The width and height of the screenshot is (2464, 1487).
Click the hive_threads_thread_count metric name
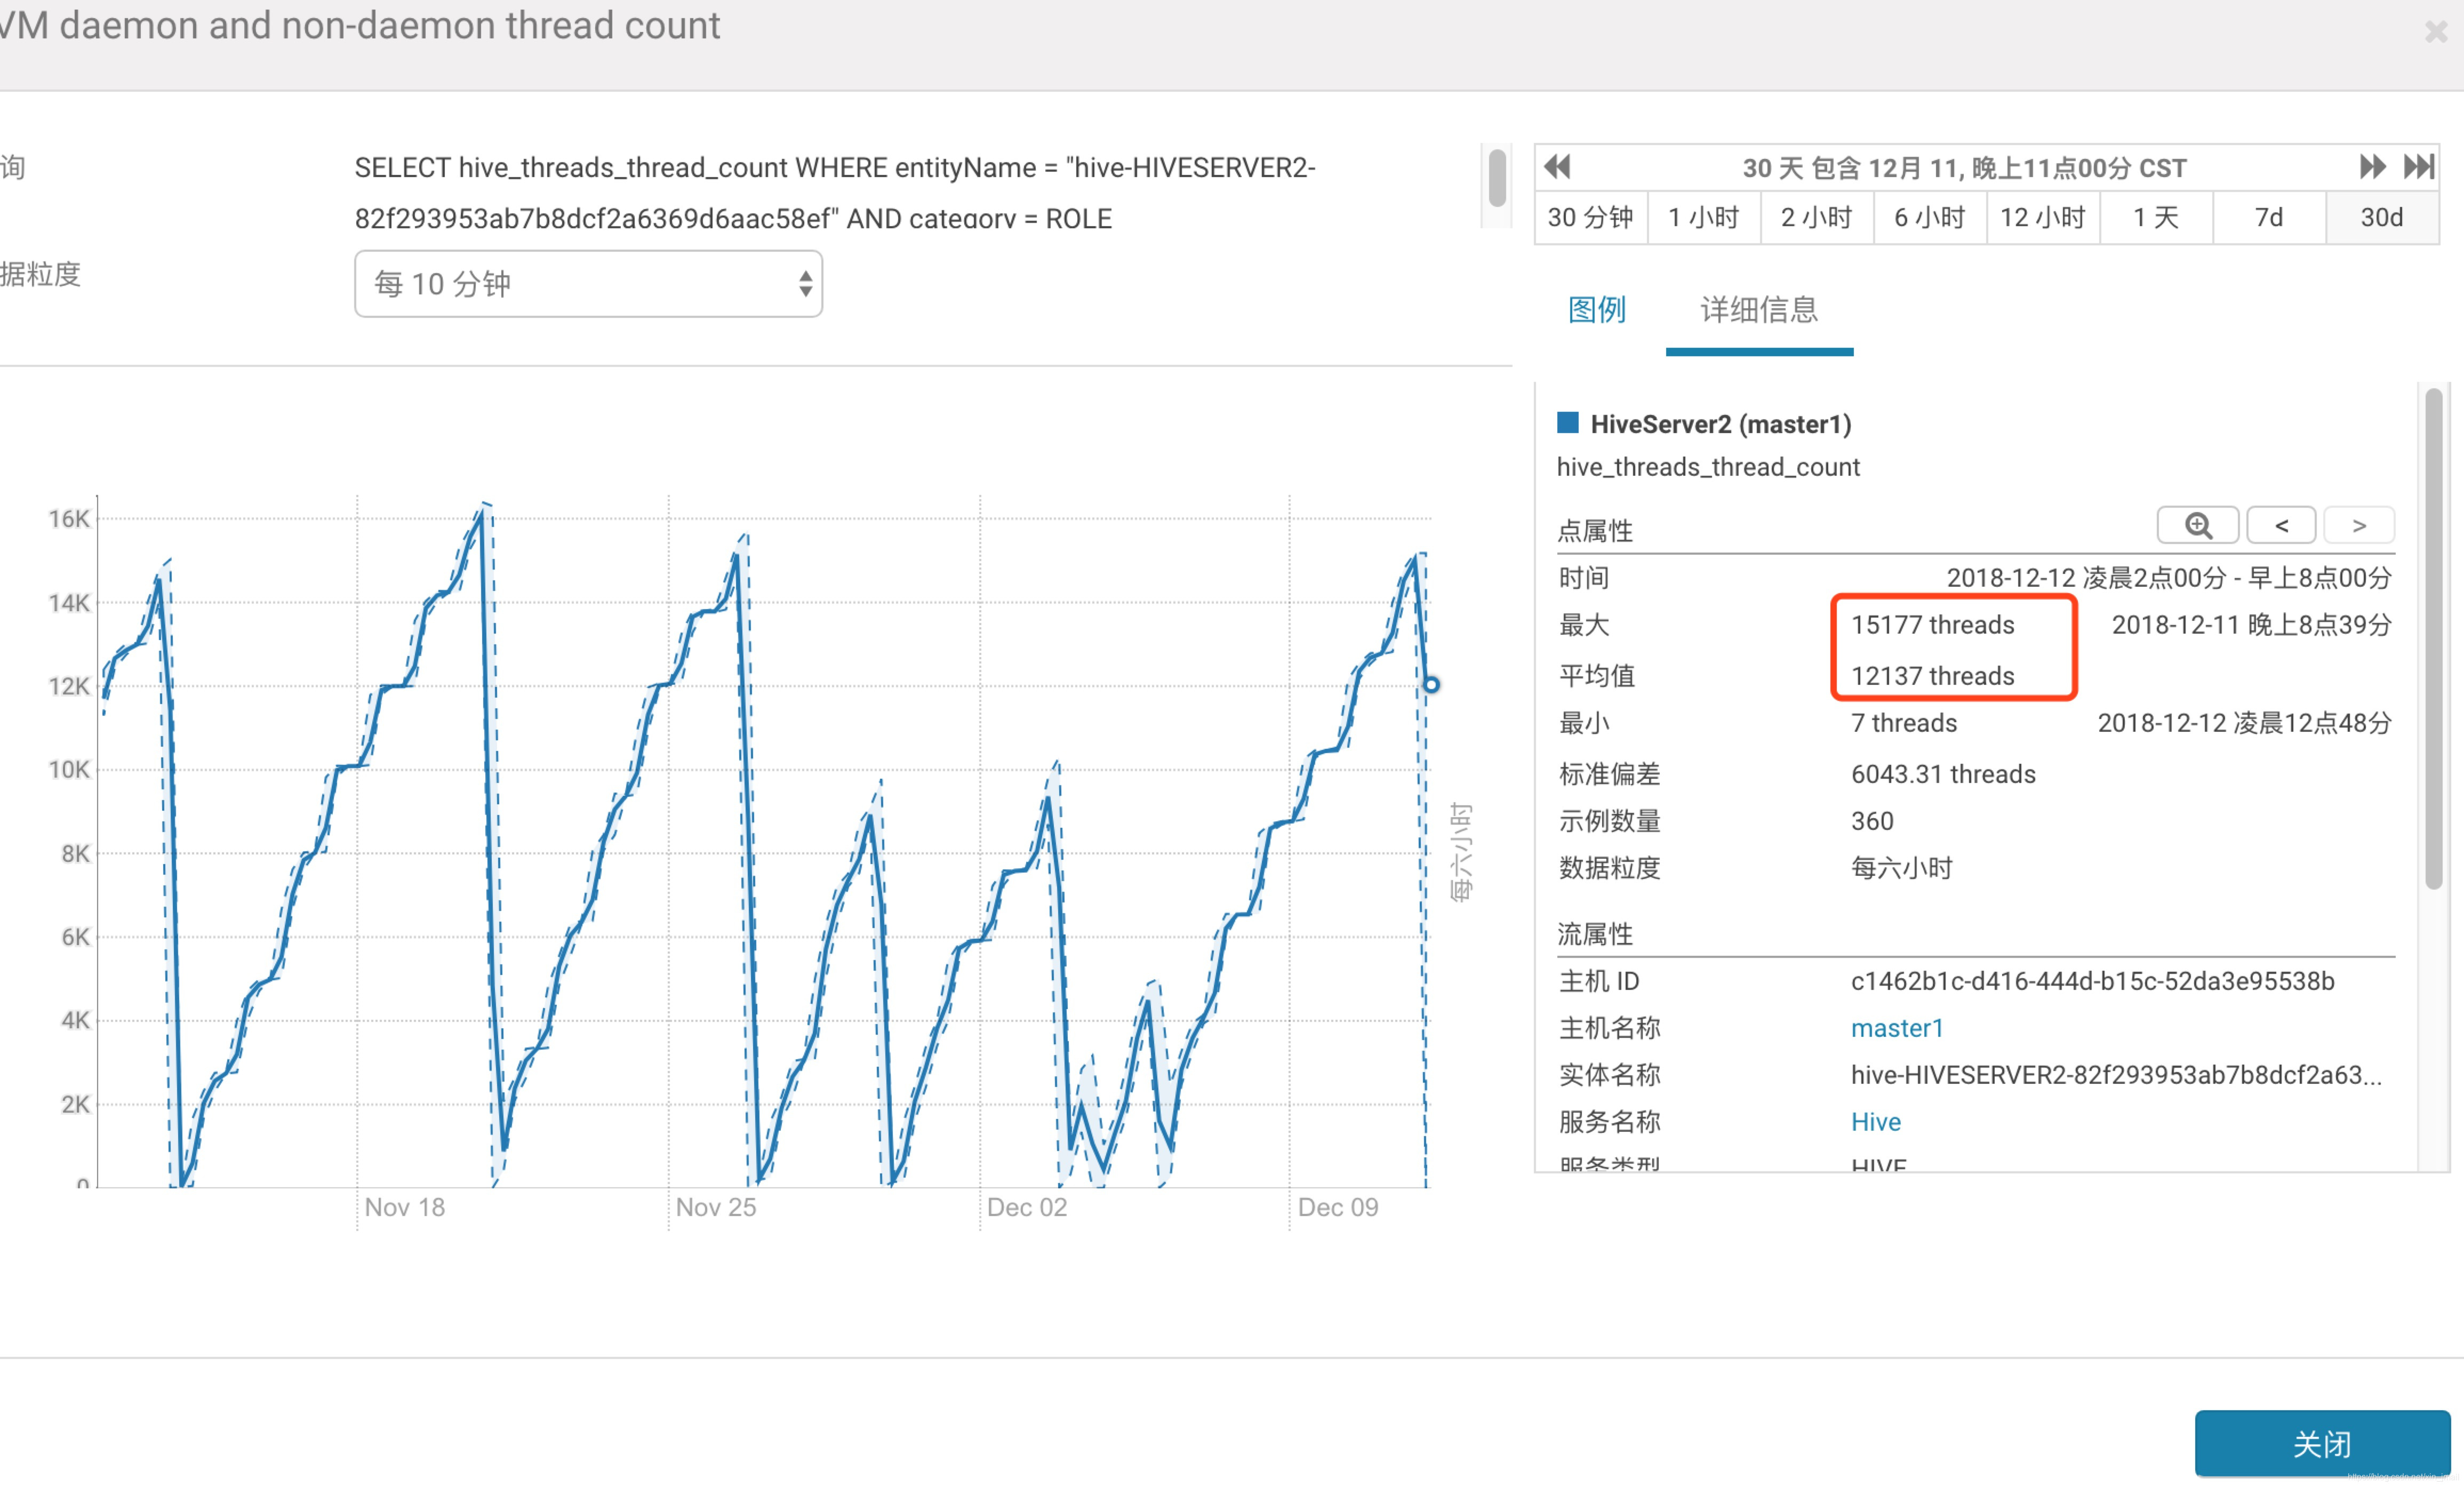pyautogui.click(x=1708, y=466)
